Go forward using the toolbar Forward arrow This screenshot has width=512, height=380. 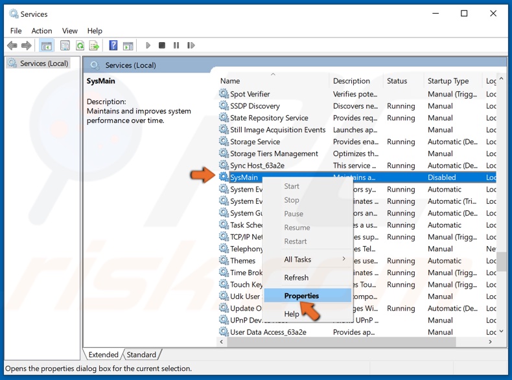coord(27,45)
